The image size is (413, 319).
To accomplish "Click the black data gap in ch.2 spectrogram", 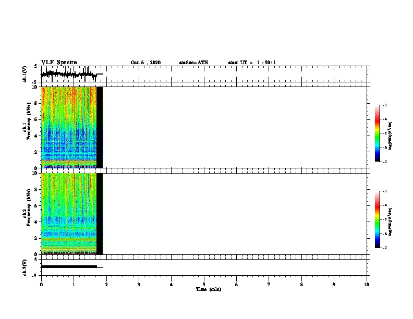I will pos(100,214).
